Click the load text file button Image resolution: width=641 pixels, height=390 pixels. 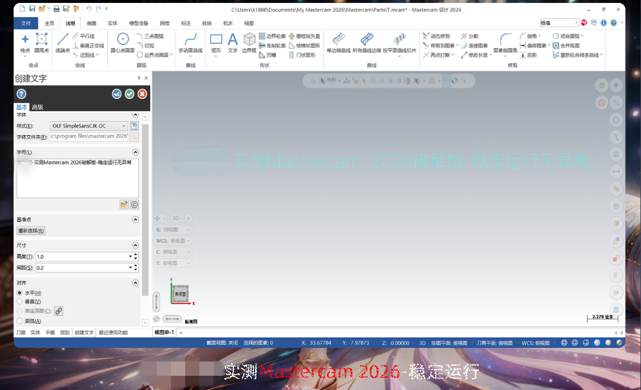[x=124, y=204]
